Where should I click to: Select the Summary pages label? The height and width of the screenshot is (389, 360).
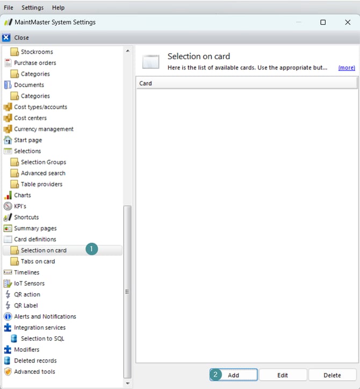tap(35, 228)
